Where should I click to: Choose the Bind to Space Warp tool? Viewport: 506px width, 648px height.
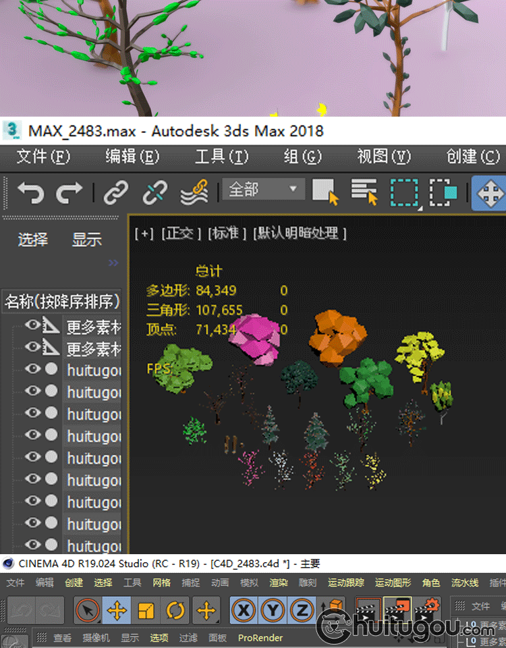point(194,192)
